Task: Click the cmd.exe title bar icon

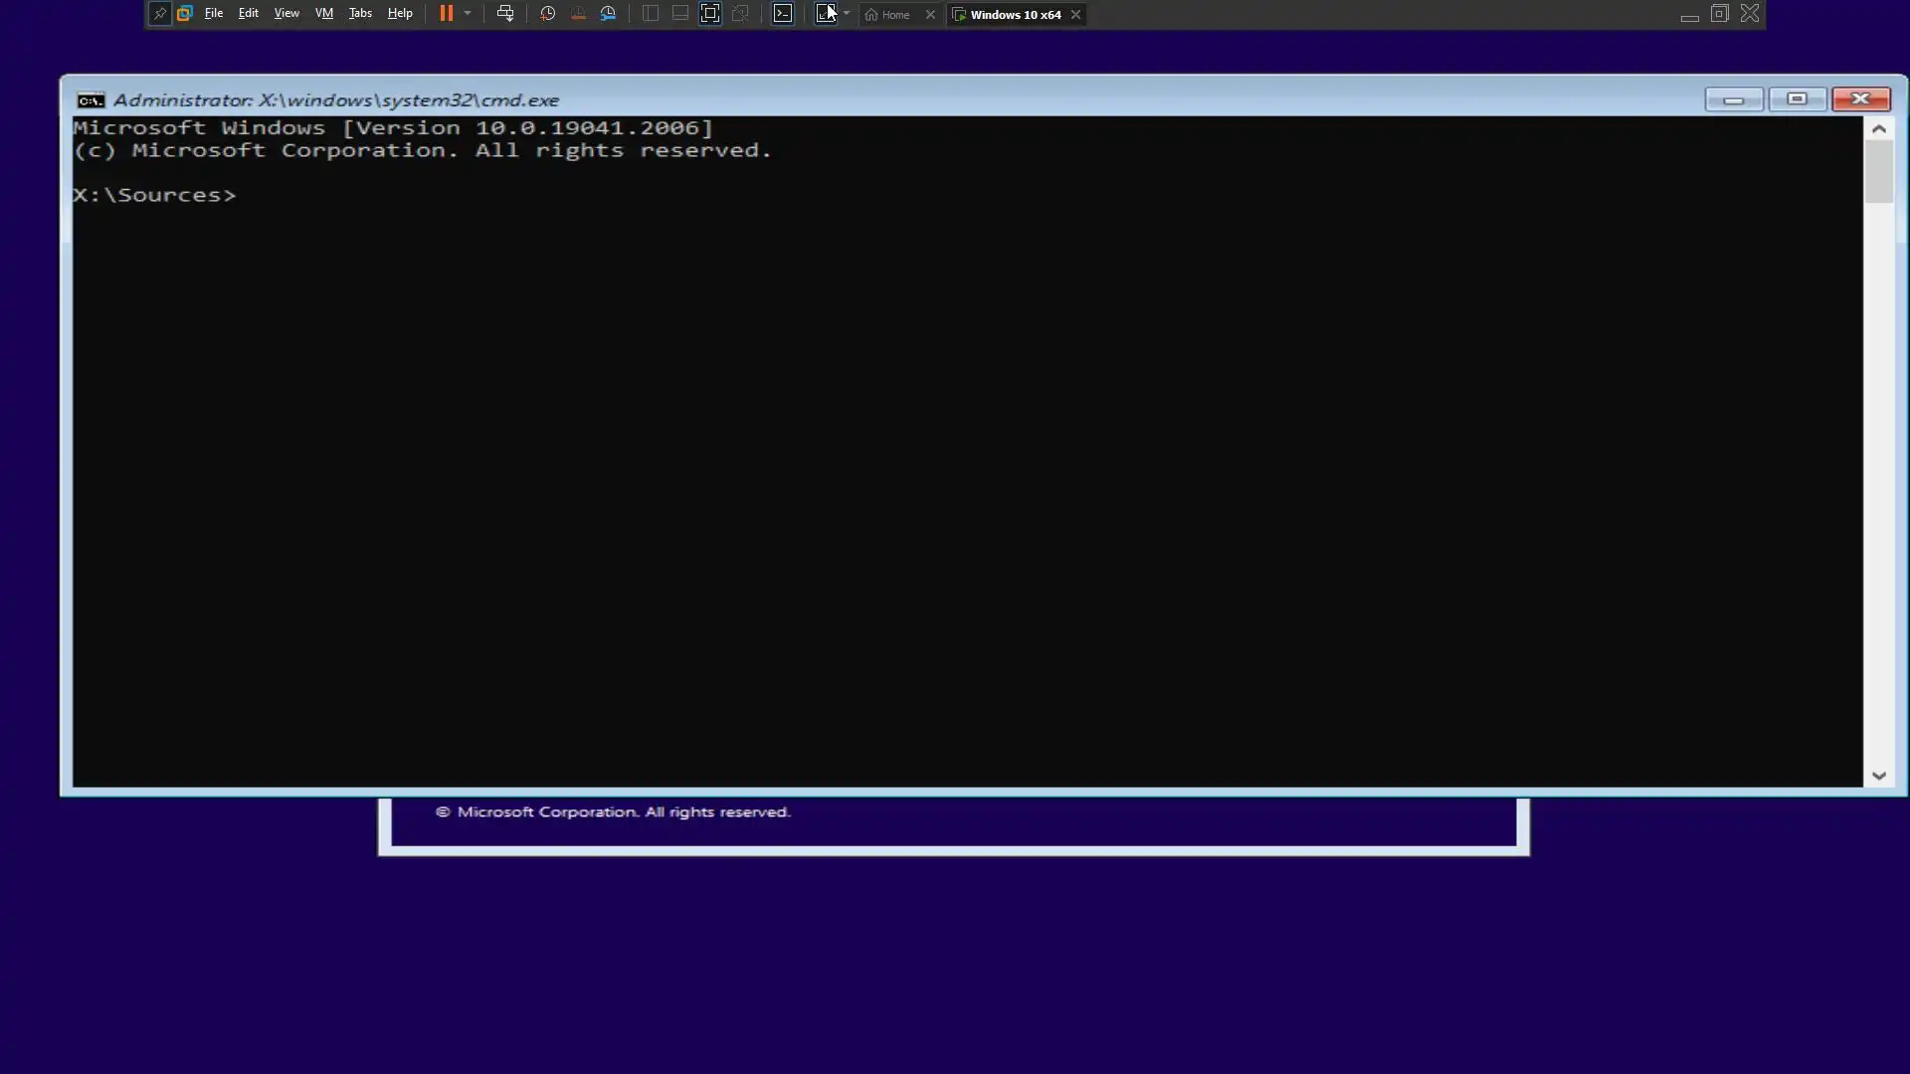Action: pos(91,100)
